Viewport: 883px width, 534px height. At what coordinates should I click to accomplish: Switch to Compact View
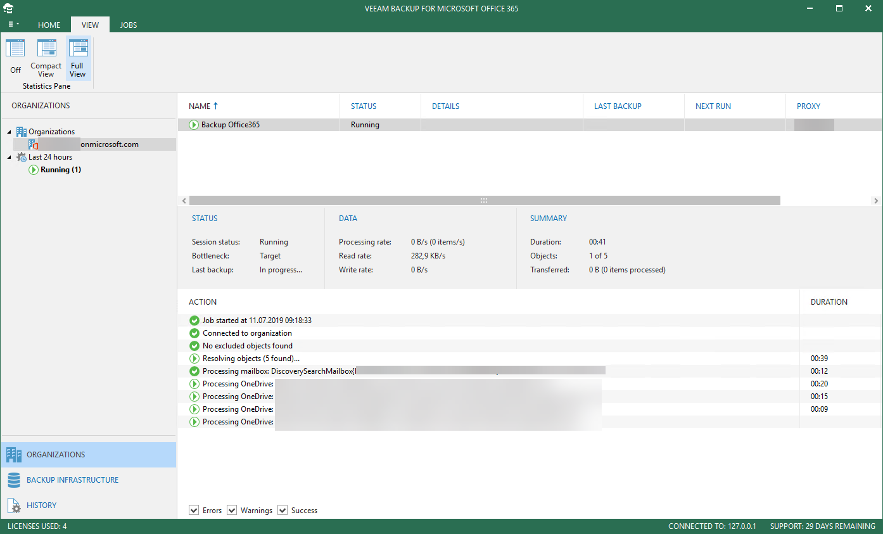coord(46,57)
